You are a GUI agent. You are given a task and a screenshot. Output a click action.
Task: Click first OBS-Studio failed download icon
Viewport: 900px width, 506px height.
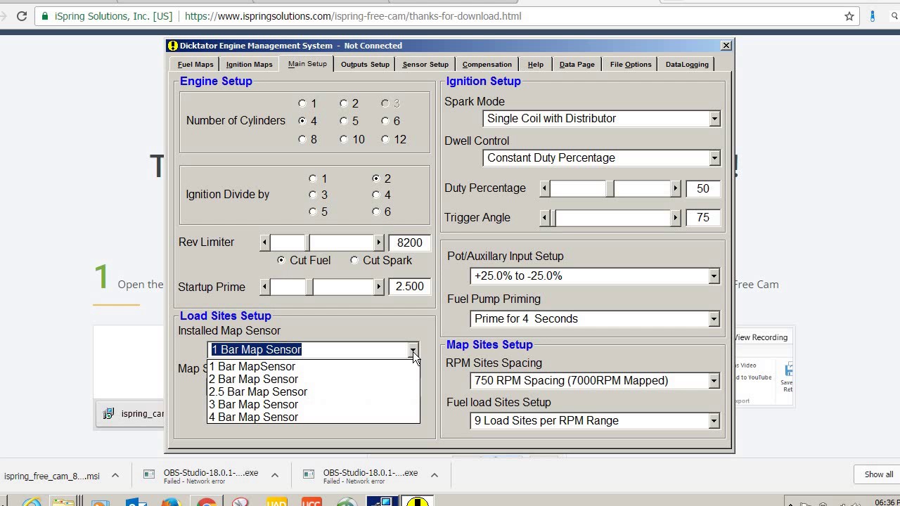point(149,474)
